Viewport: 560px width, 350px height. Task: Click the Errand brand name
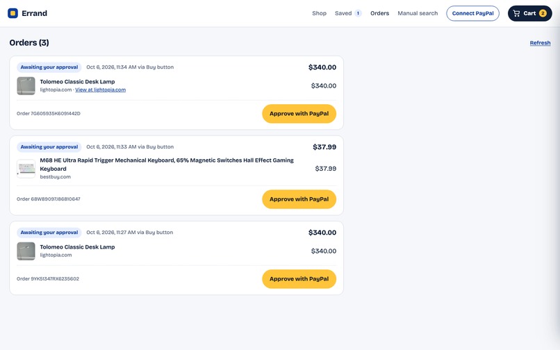34,13
